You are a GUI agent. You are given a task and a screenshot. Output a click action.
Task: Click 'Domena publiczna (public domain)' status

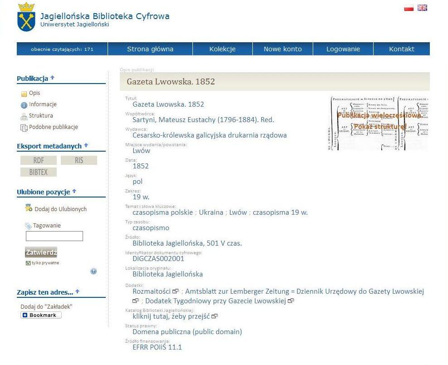(x=187, y=331)
